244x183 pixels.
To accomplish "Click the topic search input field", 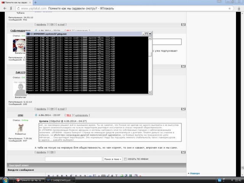I will tap(74, 159).
